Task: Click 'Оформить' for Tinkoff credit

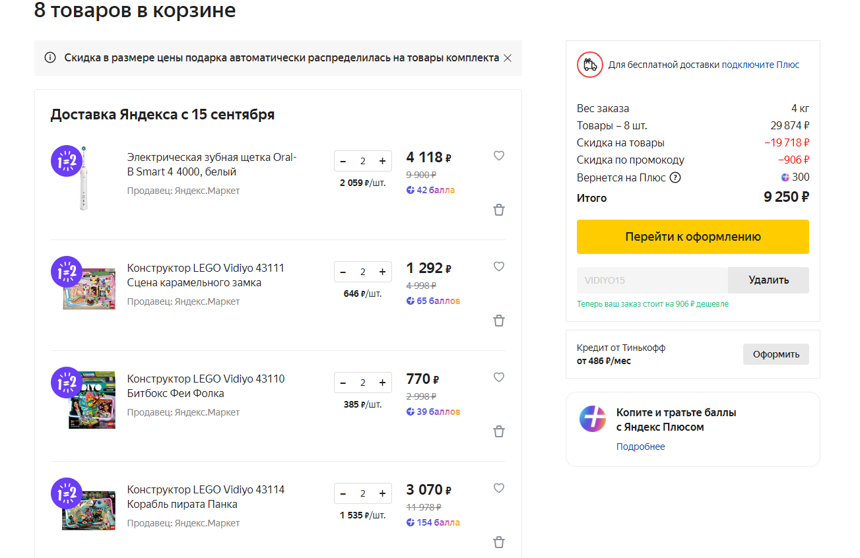Action: 776,354
